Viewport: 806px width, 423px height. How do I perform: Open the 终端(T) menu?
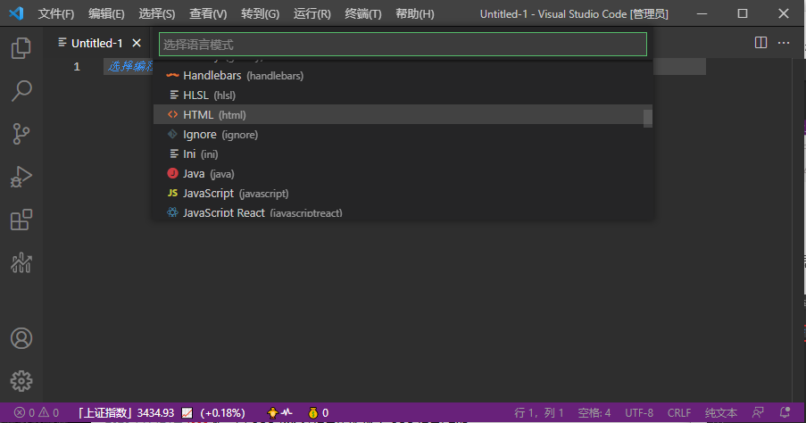tap(363, 14)
